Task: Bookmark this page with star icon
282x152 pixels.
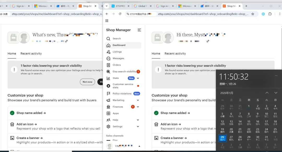Action: pyautogui.click(x=253, y=14)
